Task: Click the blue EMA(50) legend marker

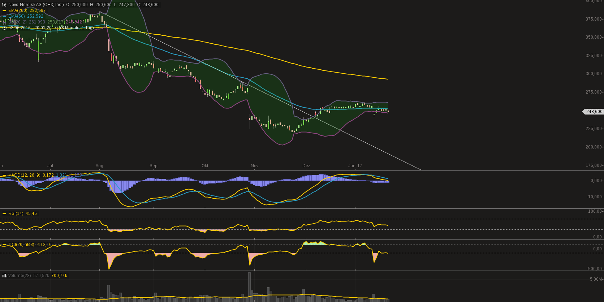Action: click(4, 17)
